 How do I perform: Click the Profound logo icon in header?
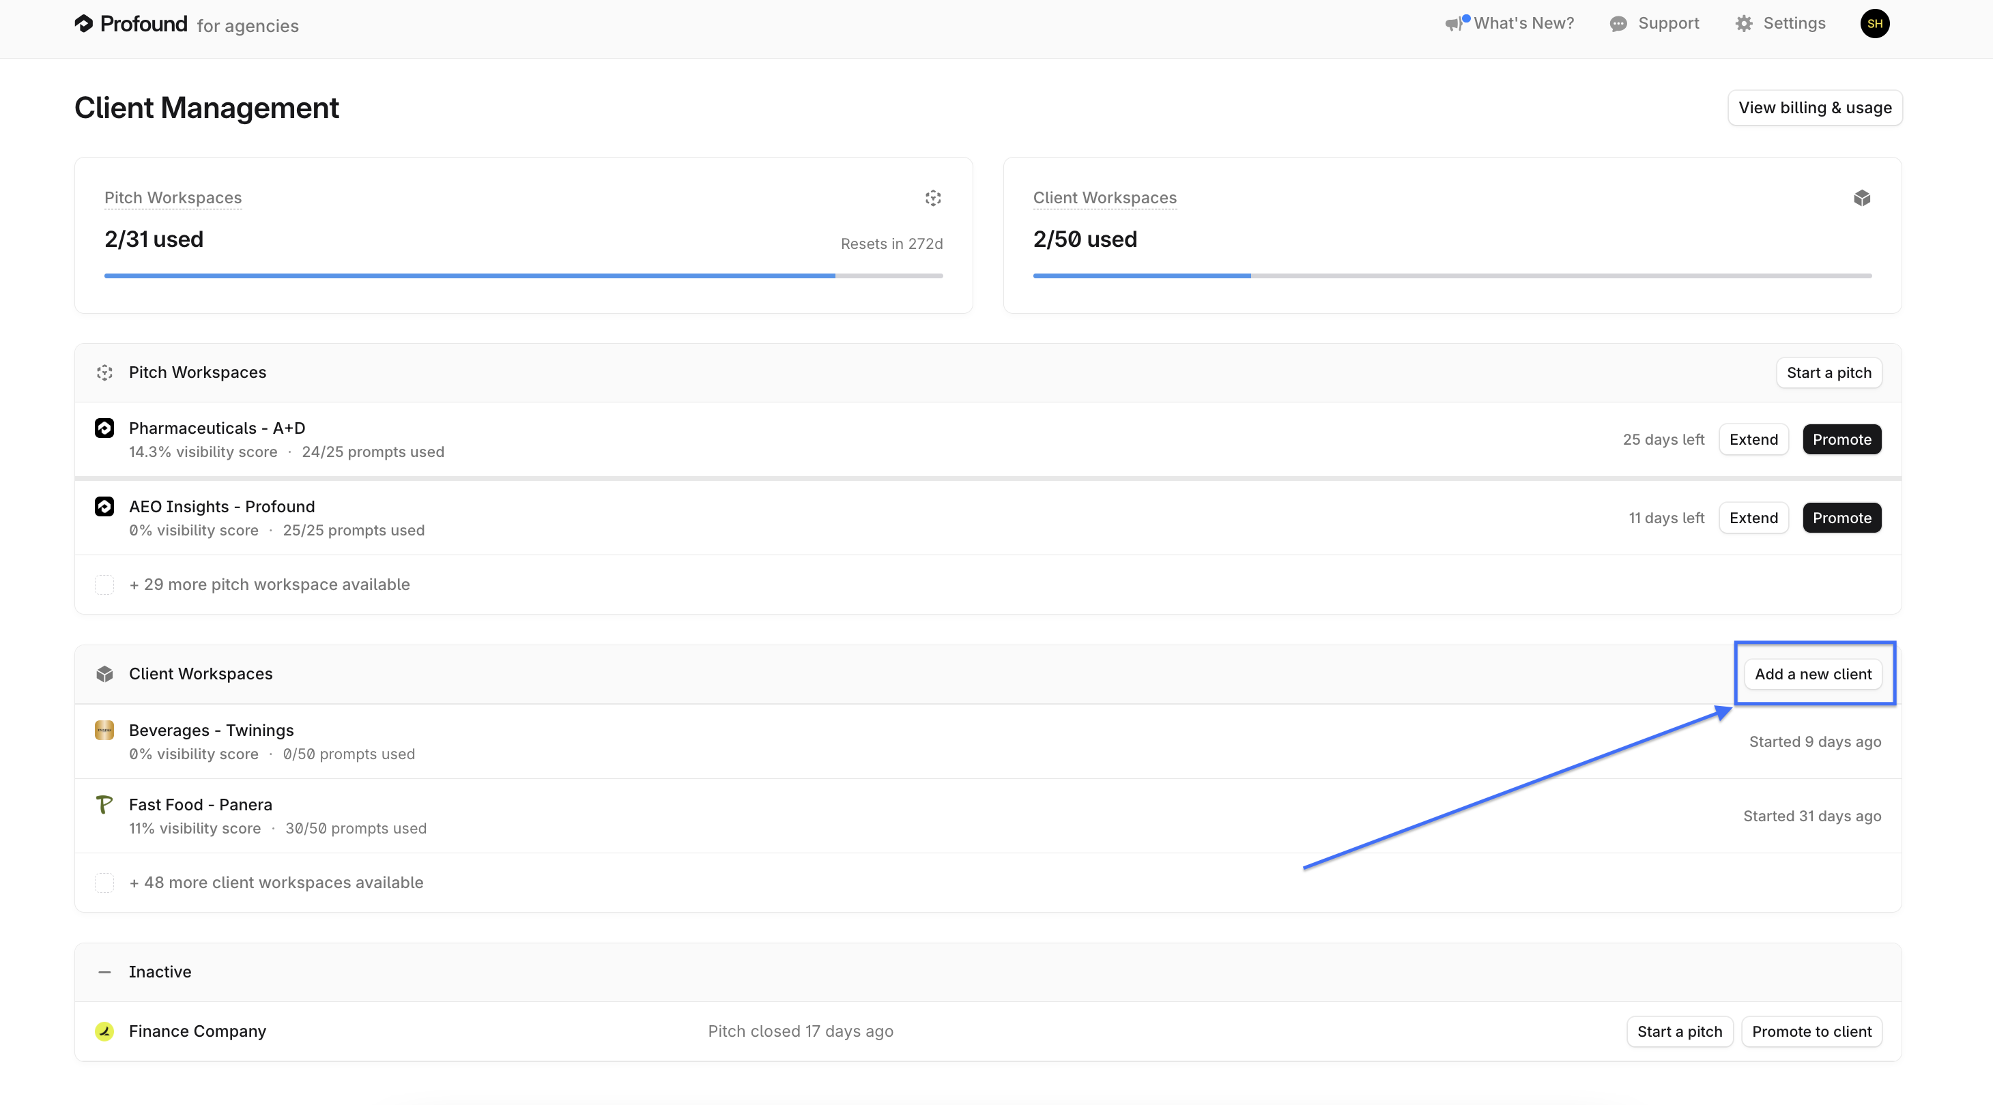tap(83, 24)
